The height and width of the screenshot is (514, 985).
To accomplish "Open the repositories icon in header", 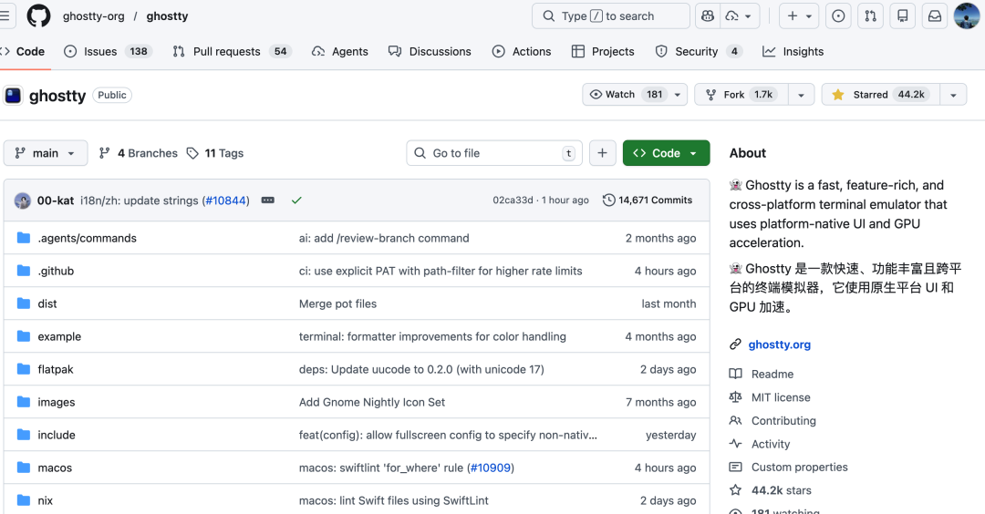I will click(903, 15).
